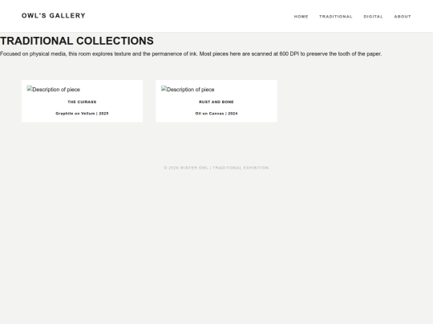433x324 pixels.
Task: Click the broken image icon in The Cuirass card
Action: [30, 89]
